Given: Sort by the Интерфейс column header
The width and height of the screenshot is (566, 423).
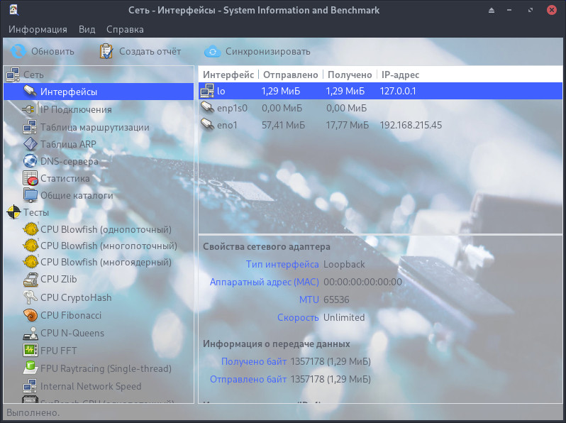Looking at the screenshot, I should click(228, 75).
